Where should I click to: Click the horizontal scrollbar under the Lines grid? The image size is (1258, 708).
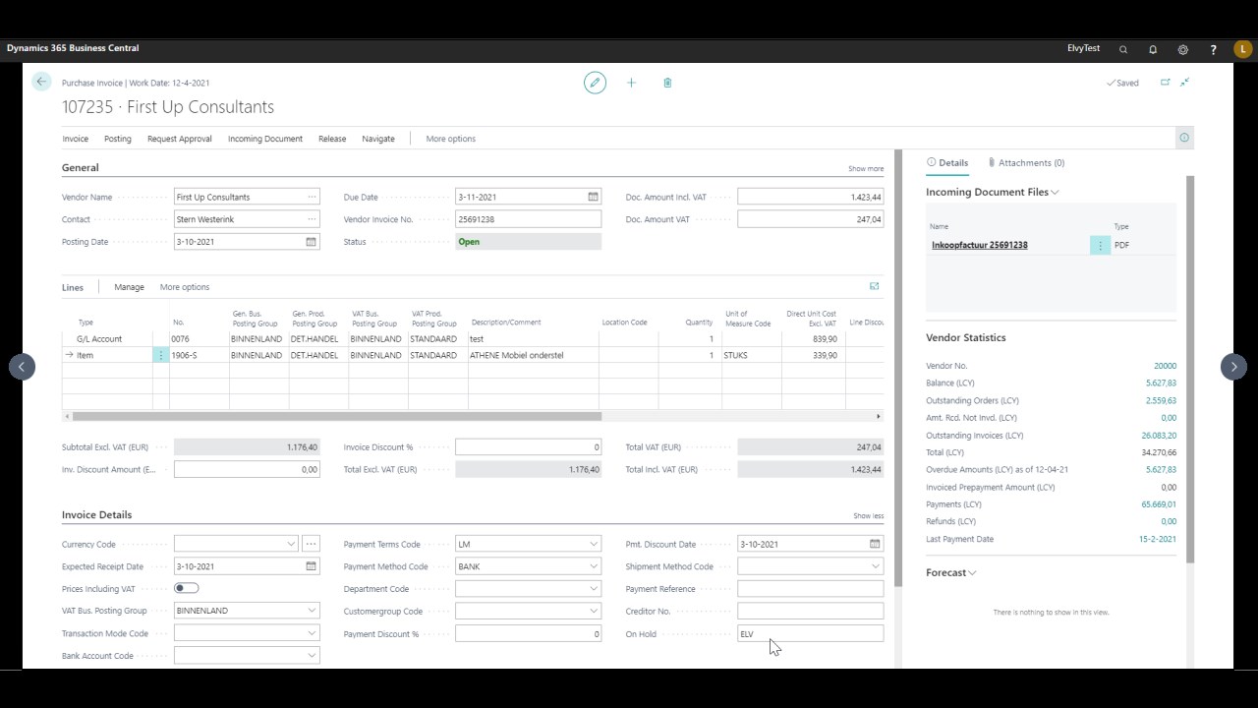(473, 416)
